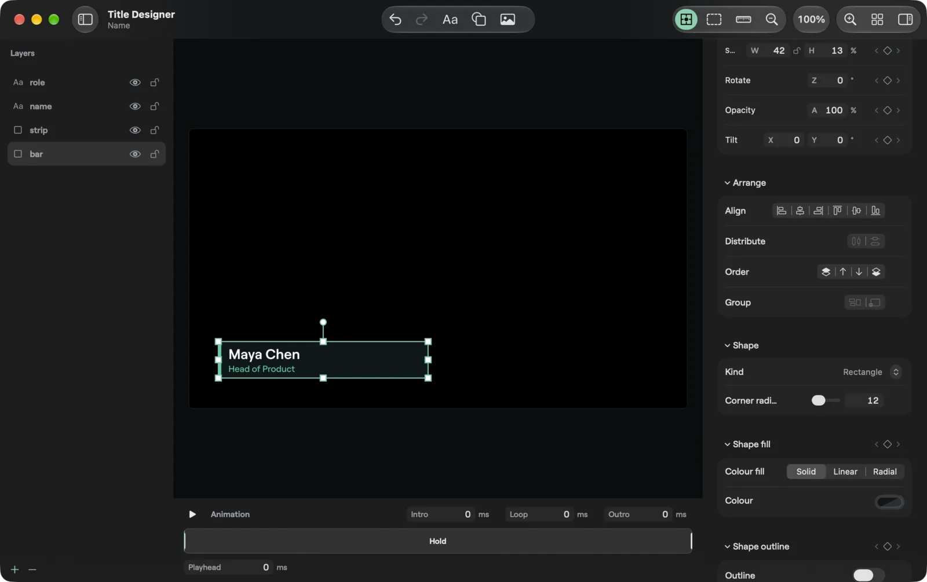Click the Hold timeline bar

(438, 542)
